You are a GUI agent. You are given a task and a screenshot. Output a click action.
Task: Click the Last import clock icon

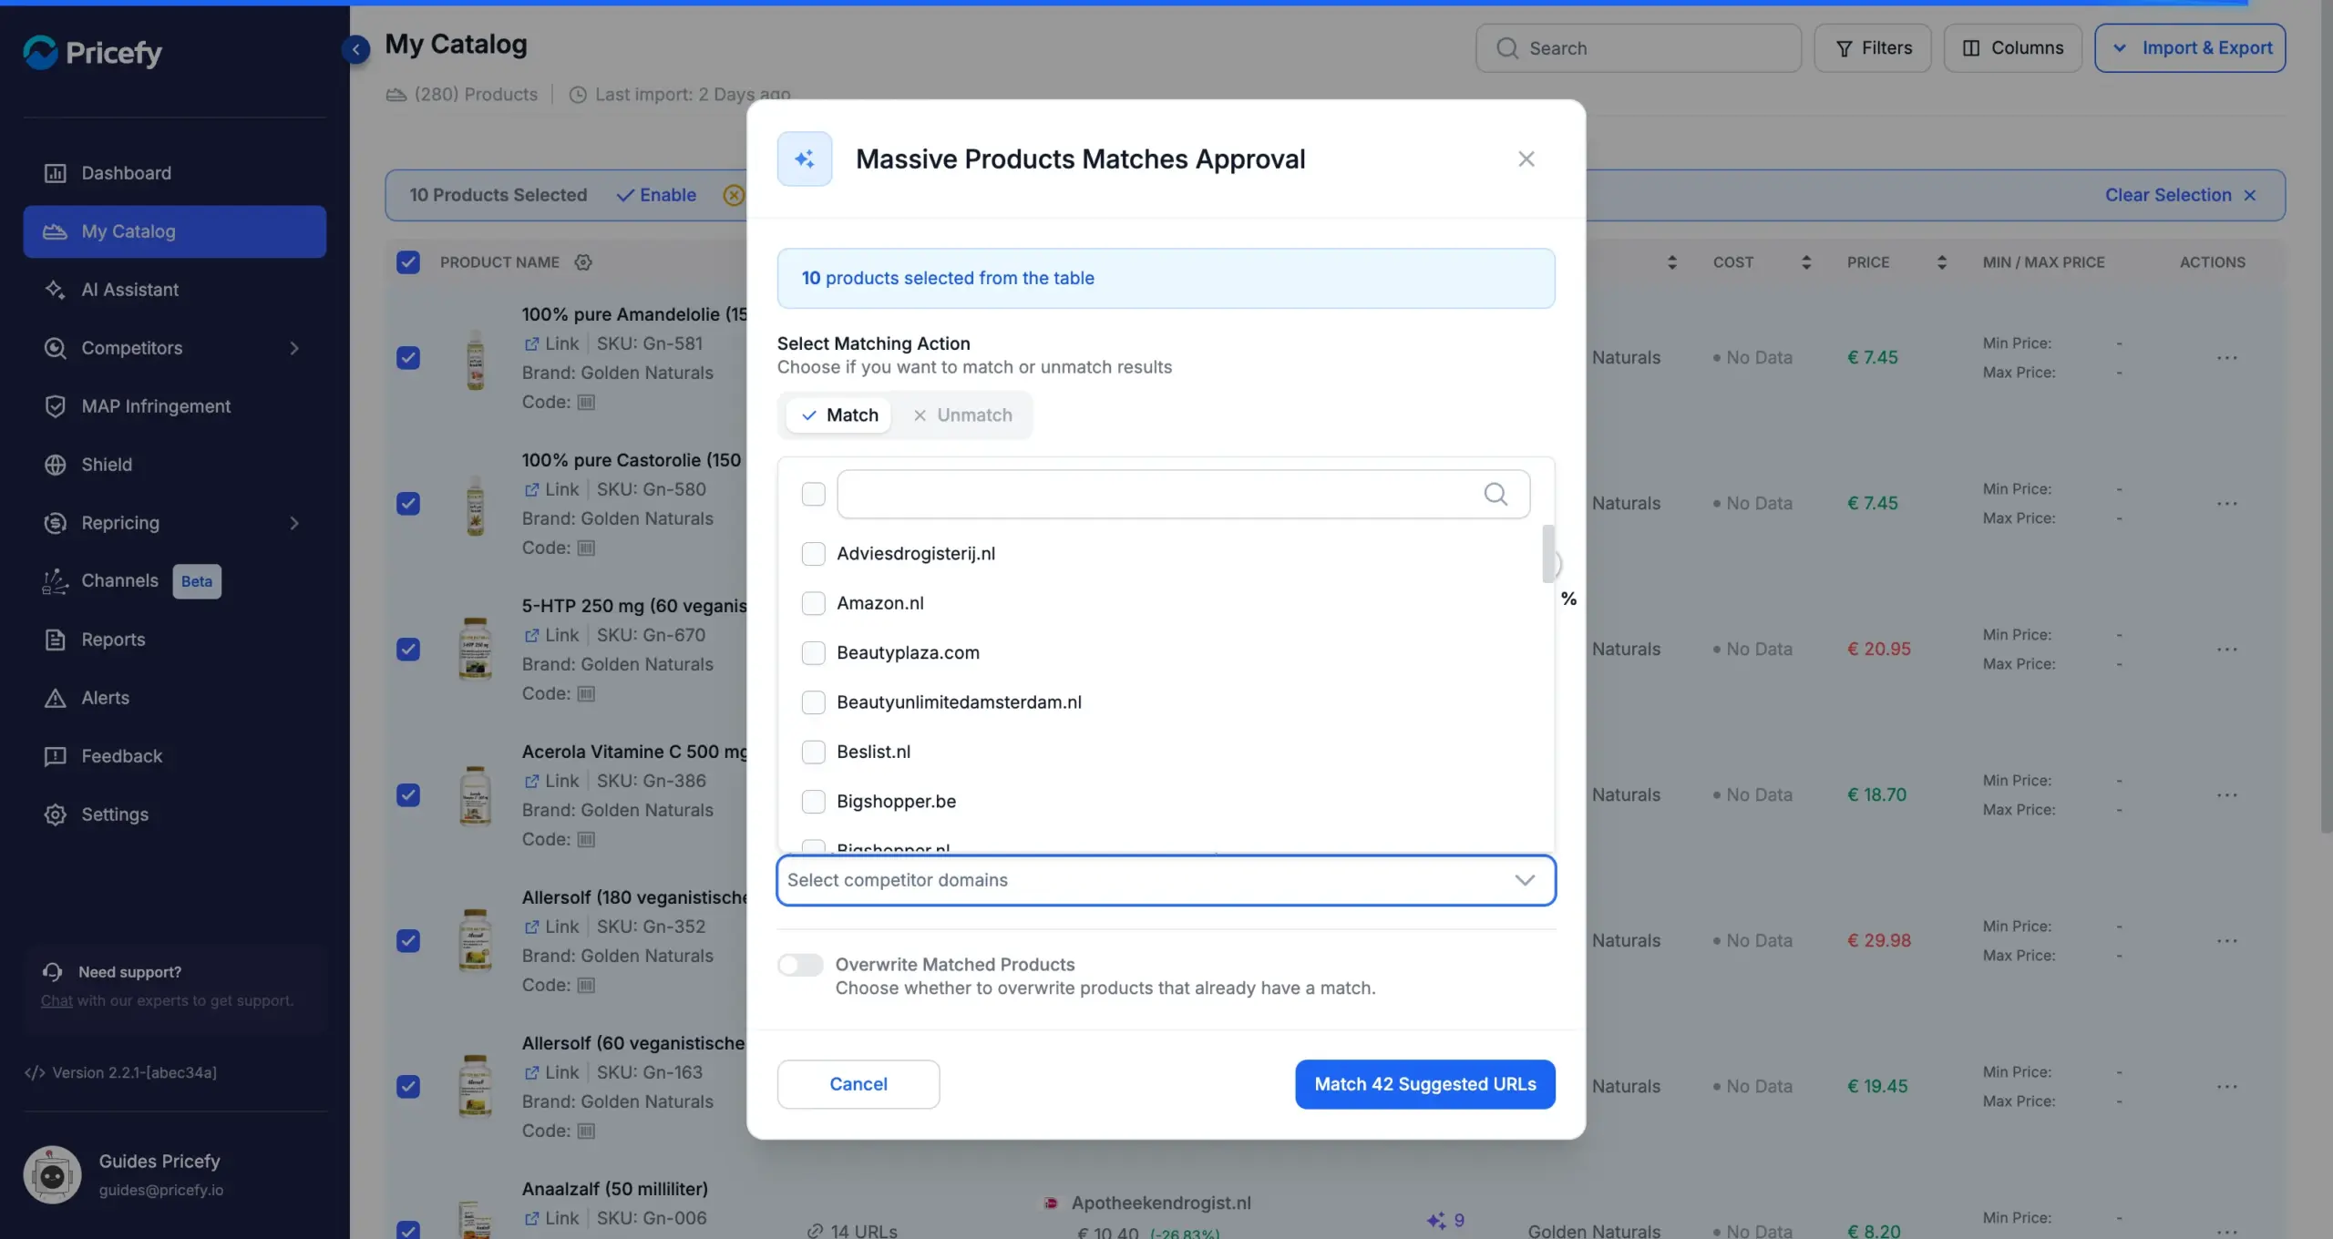578,95
